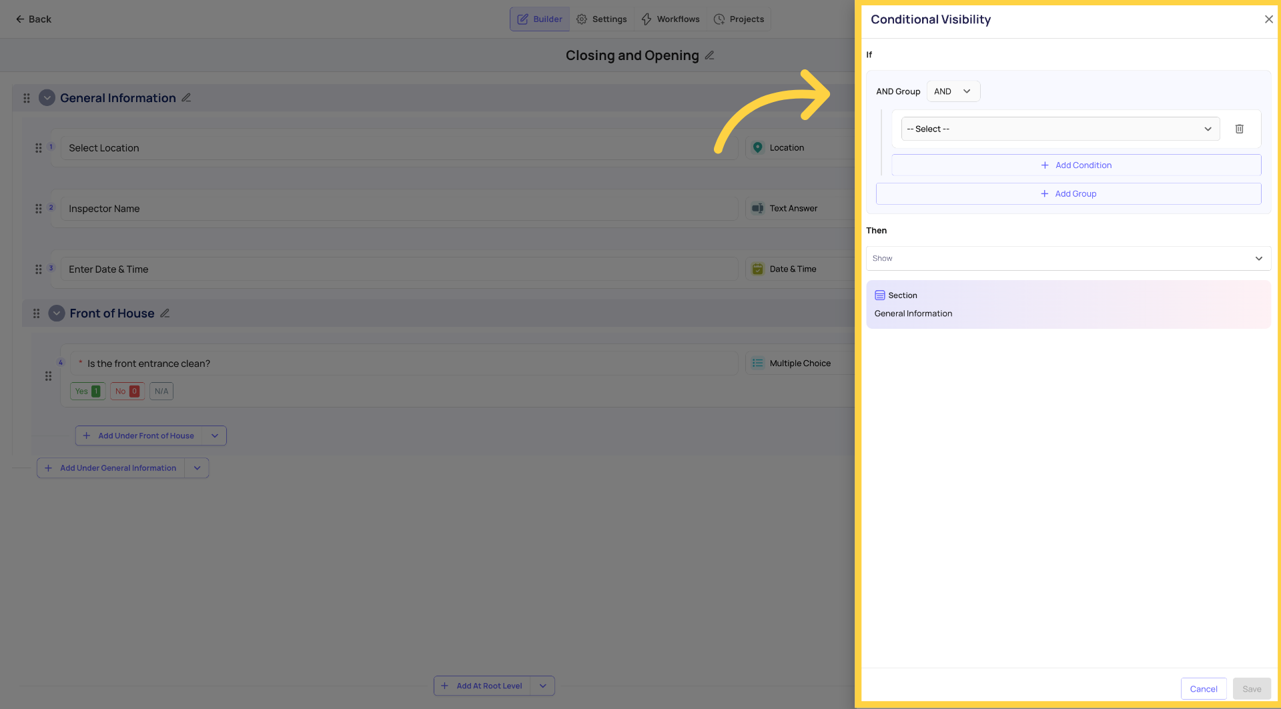The height and width of the screenshot is (709, 1281).
Task: Click the Inspector Name question field
Action: [400, 209]
